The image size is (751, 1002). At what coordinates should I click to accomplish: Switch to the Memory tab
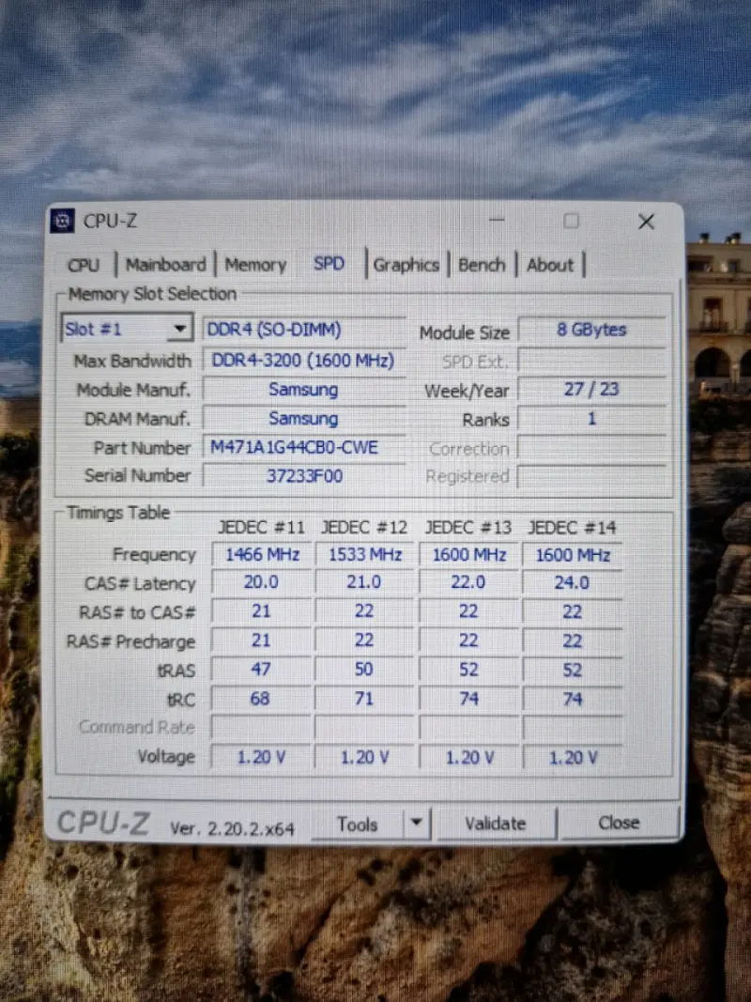point(255,265)
